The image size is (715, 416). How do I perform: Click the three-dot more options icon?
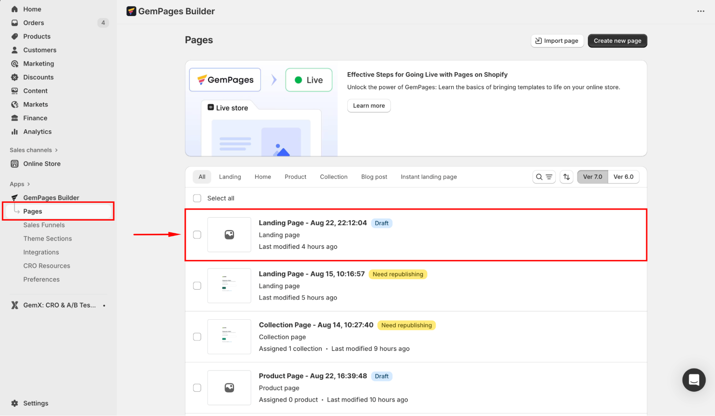[701, 11]
